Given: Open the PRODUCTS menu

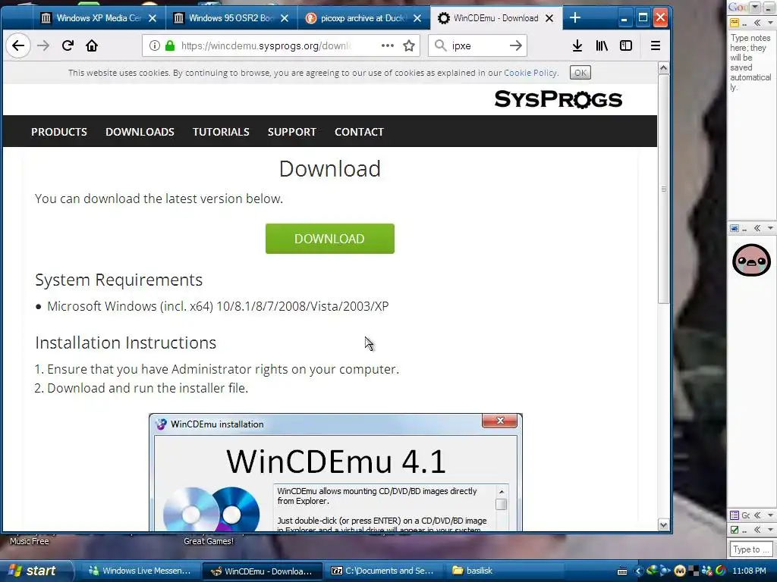Looking at the screenshot, I should (x=59, y=132).
